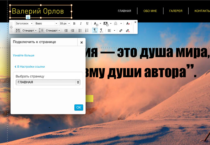This screenshot has width=210, height=145.
Task: Open the Basic font dropdown
Action: pos(46,24)
